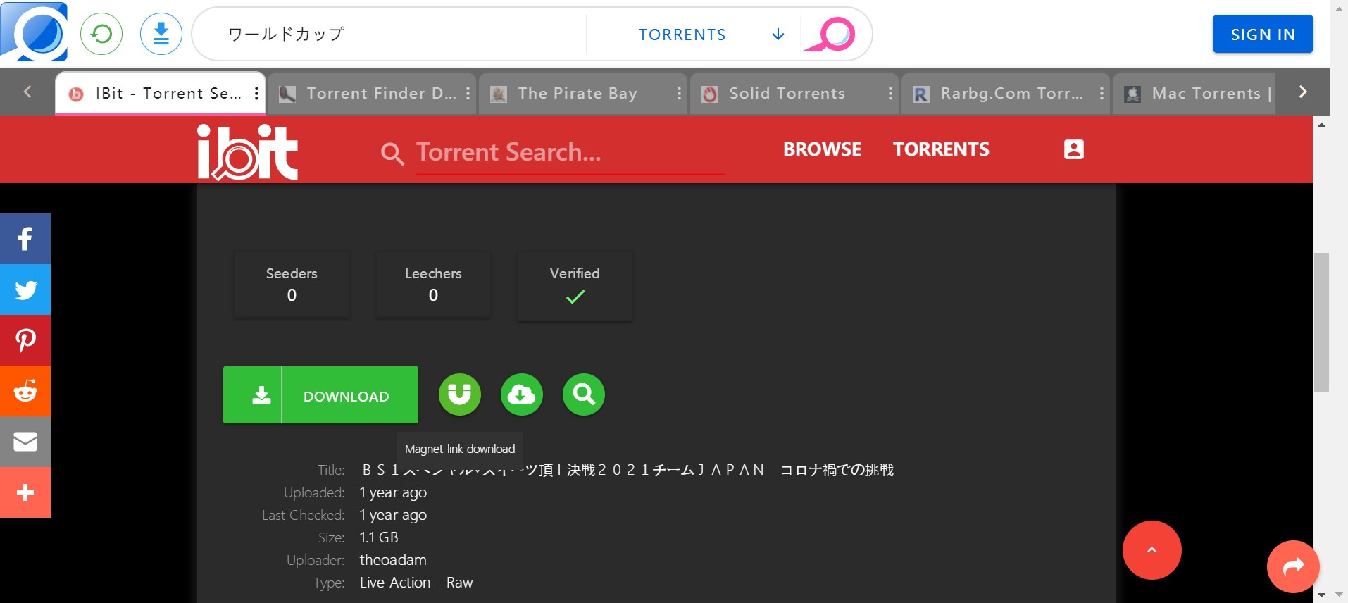Click the green DOWNLOAD button
The image size is (1348, 603).
click(x=320, y=395)
